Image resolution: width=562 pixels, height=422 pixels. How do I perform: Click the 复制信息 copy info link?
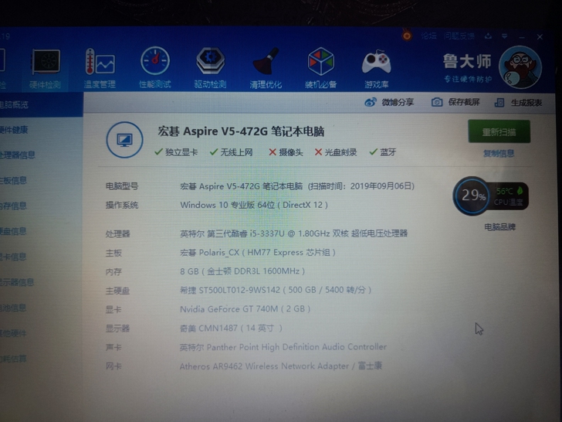click(499, 154)
